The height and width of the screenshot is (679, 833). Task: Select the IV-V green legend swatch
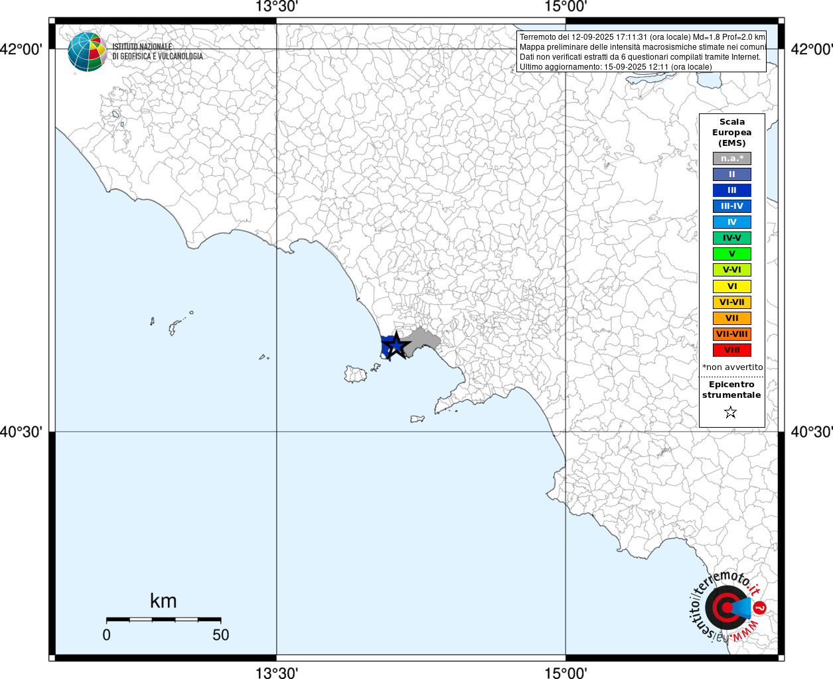click(732, 238)
